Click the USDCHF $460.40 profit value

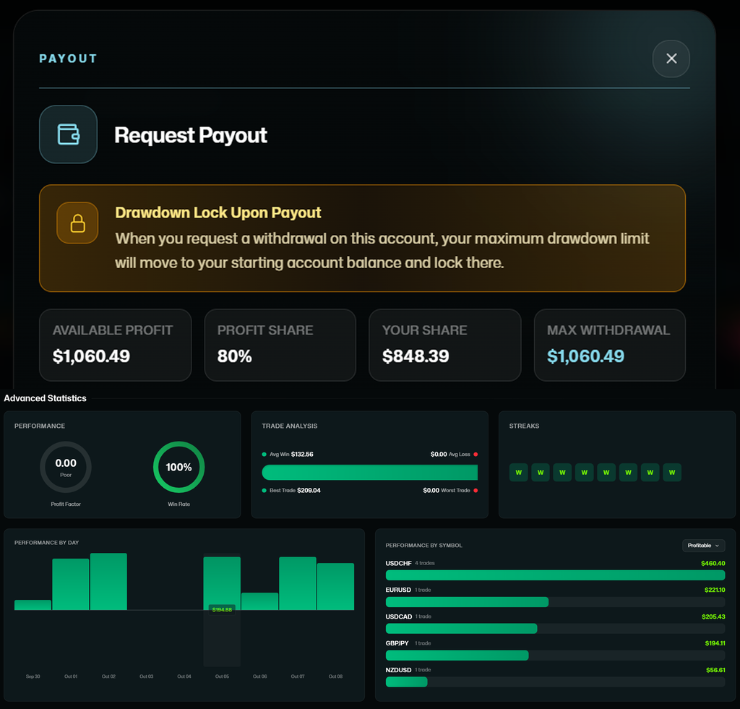point(713,563)
